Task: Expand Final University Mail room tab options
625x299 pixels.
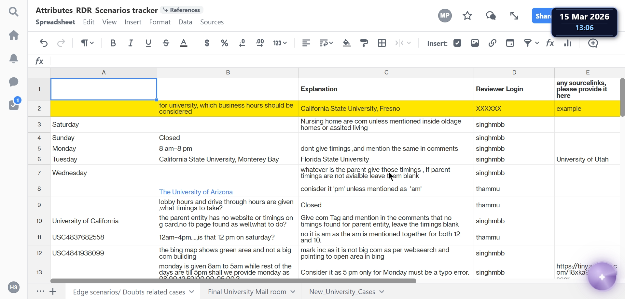Action: (x=293, y=292)
